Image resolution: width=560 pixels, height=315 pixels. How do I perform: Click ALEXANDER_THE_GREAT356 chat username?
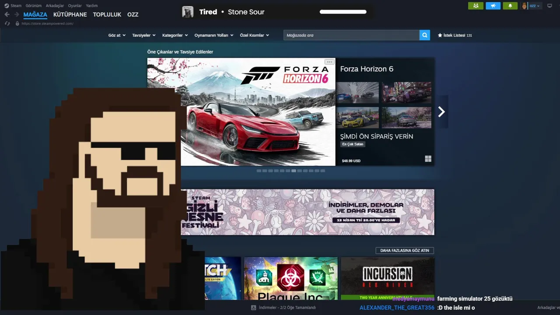(x=397, y=308)
